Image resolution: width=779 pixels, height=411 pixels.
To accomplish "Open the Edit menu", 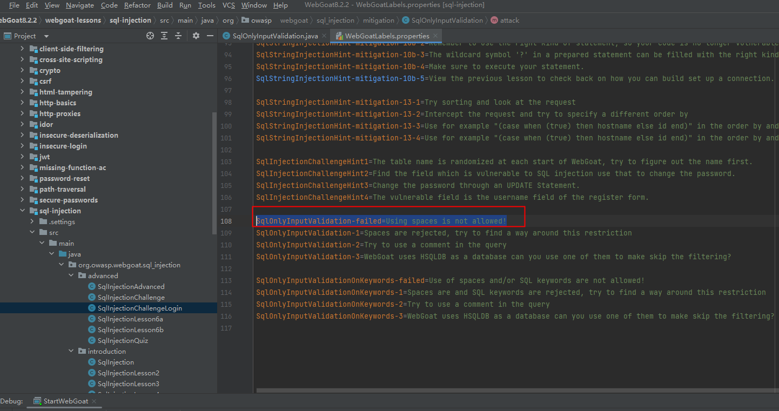I will tap(32, 5).
